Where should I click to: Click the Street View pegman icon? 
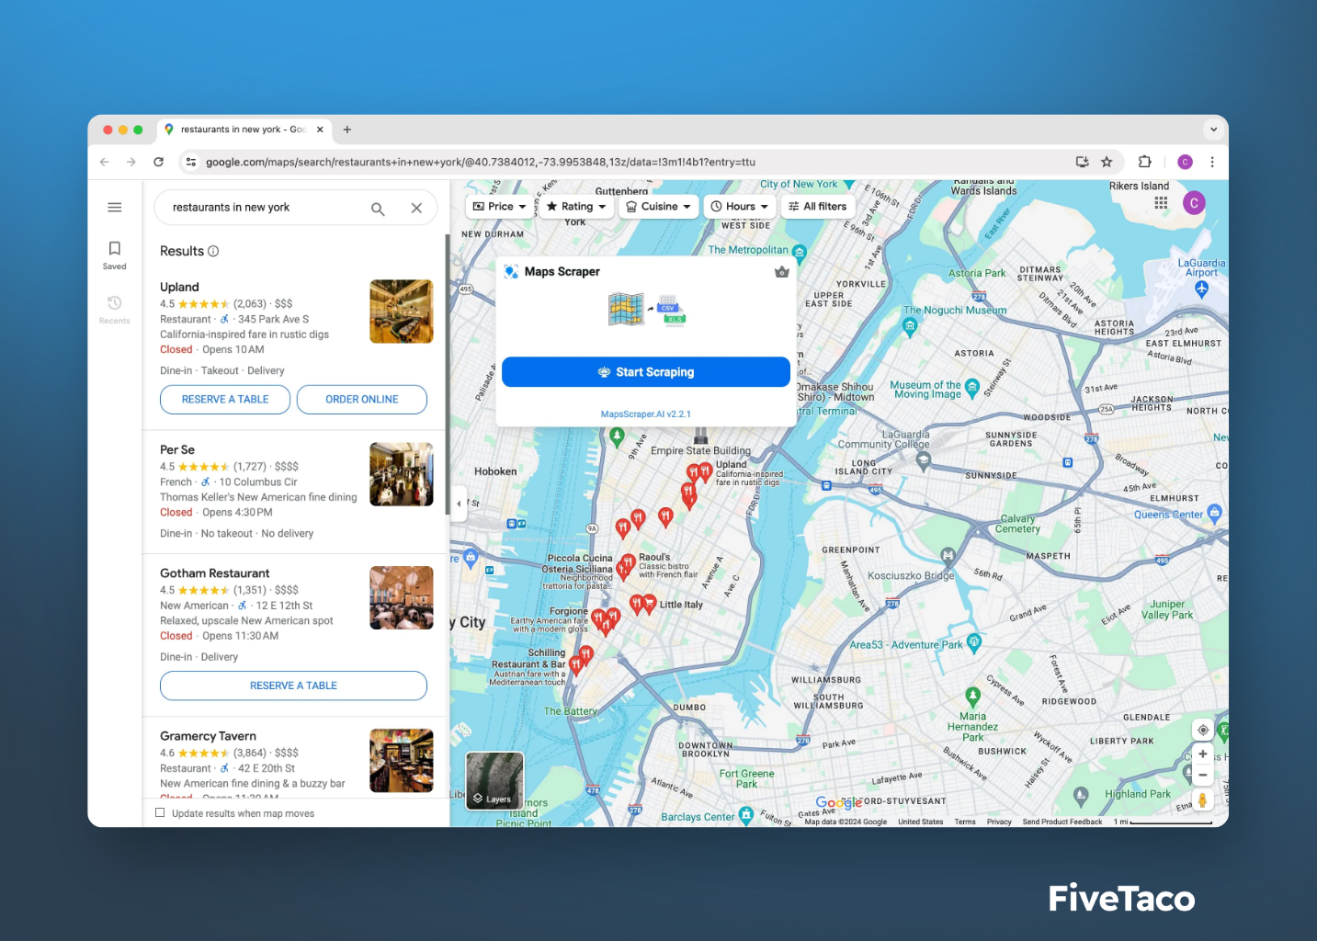point(1202,800)
